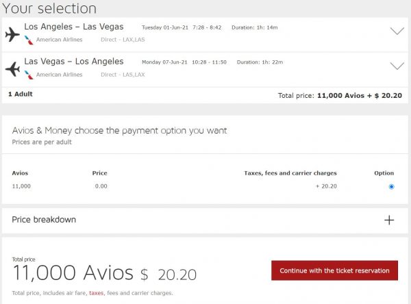
Task: Open Price breakdown with the plus icon
Action: [389, 220]
